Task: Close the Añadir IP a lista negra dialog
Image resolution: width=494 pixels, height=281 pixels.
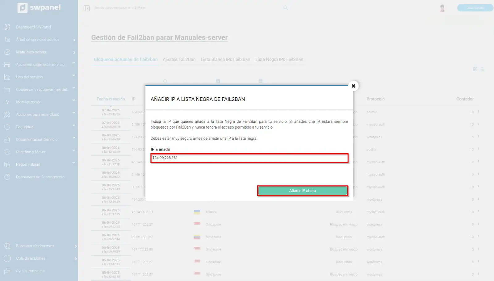Action: [354, 86]
